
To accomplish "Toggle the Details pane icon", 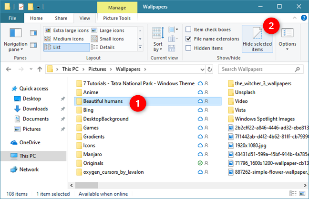I will coord(33,45).
